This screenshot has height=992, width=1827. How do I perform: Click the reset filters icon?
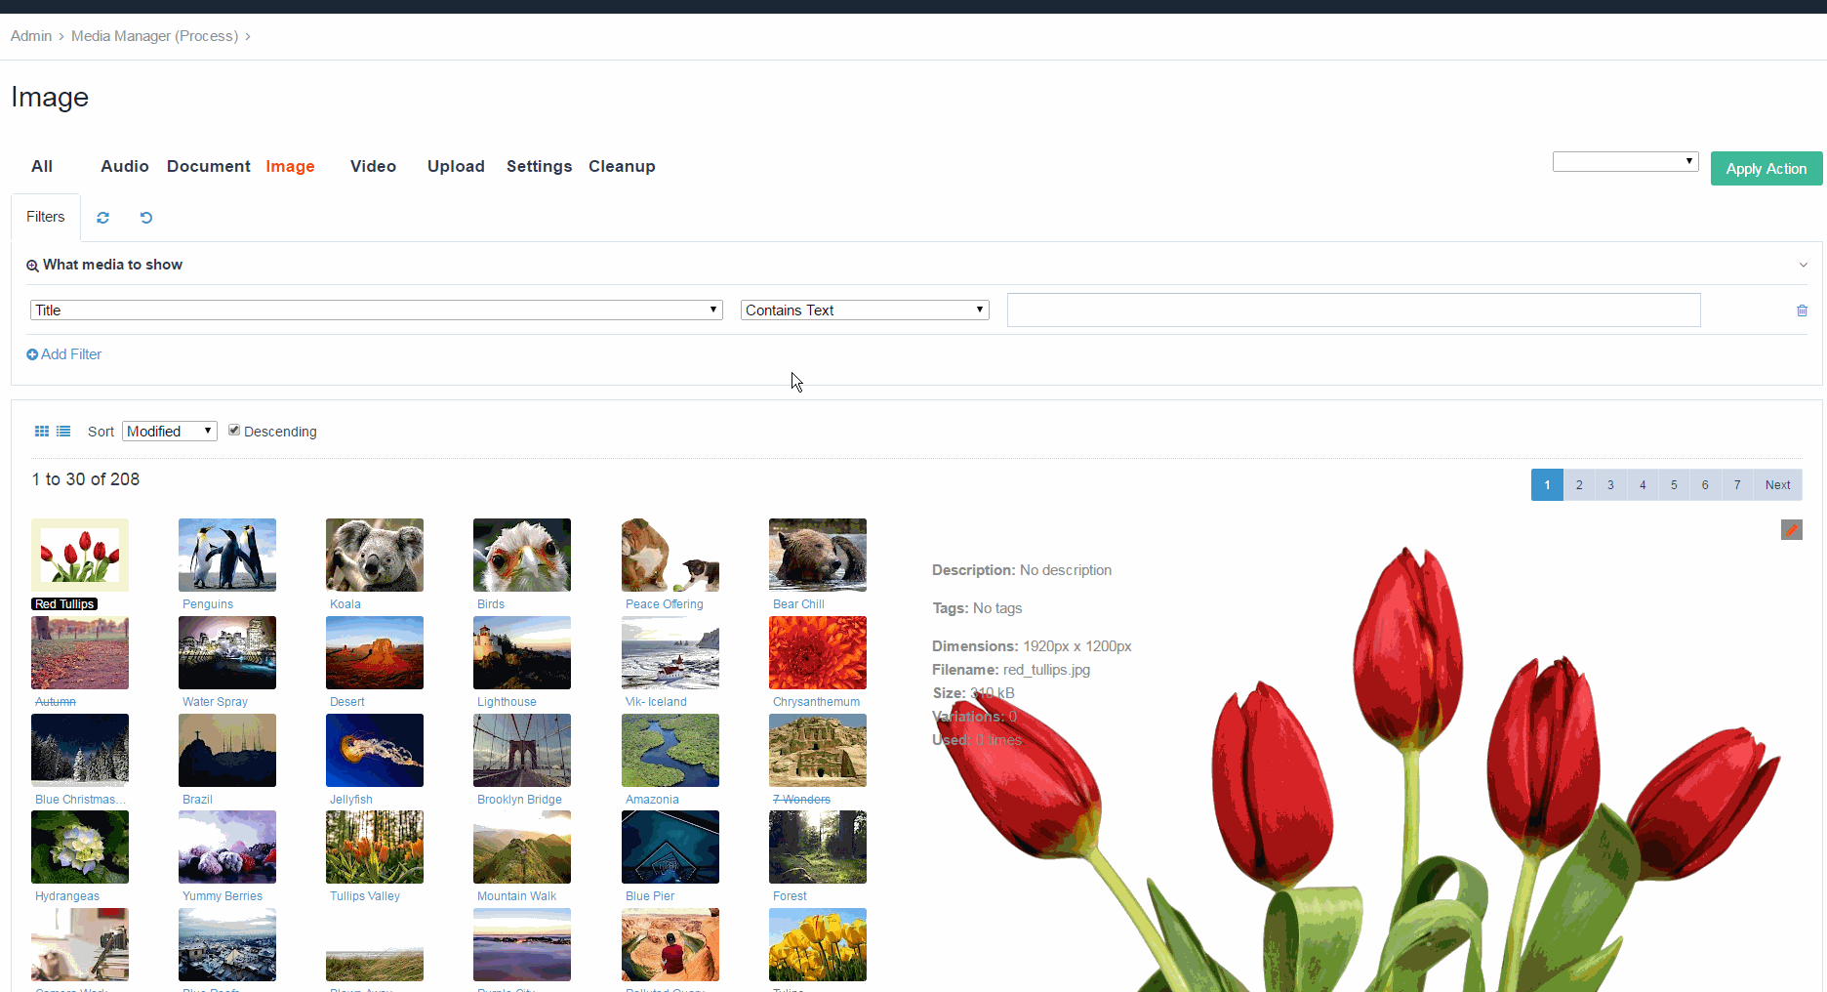tap(145, 217)
